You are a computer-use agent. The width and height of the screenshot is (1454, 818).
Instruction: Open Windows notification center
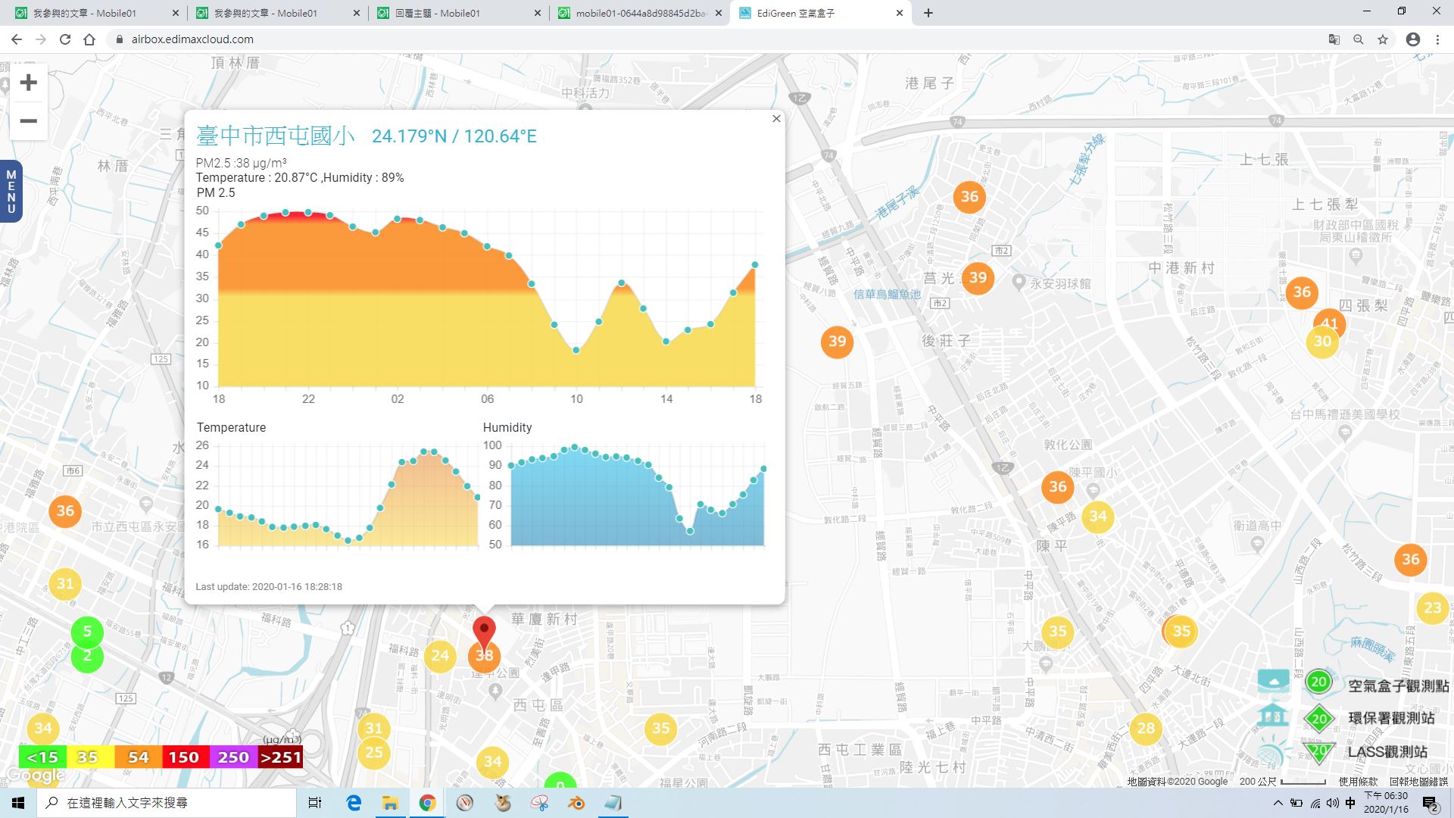point(1430,803)
